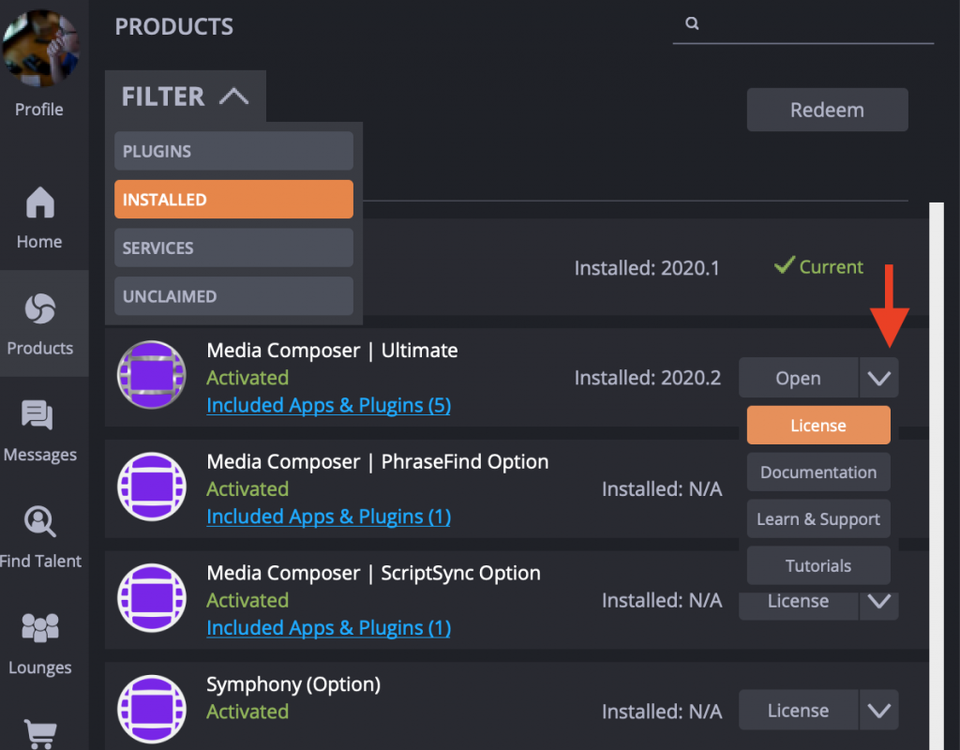Click Symphony (Option) product icon
The height and width of the screenshot is (750, 960).
(x=152, y=710)
